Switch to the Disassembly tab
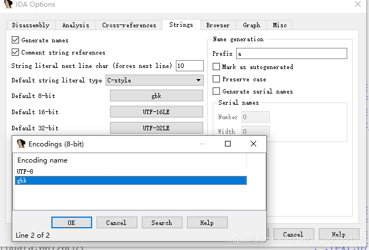 click(31, 25)
